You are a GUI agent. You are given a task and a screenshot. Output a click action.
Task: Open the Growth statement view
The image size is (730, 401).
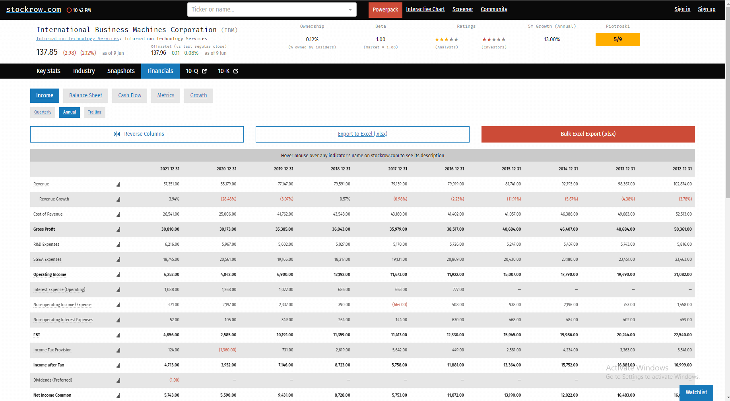point(198,95)
